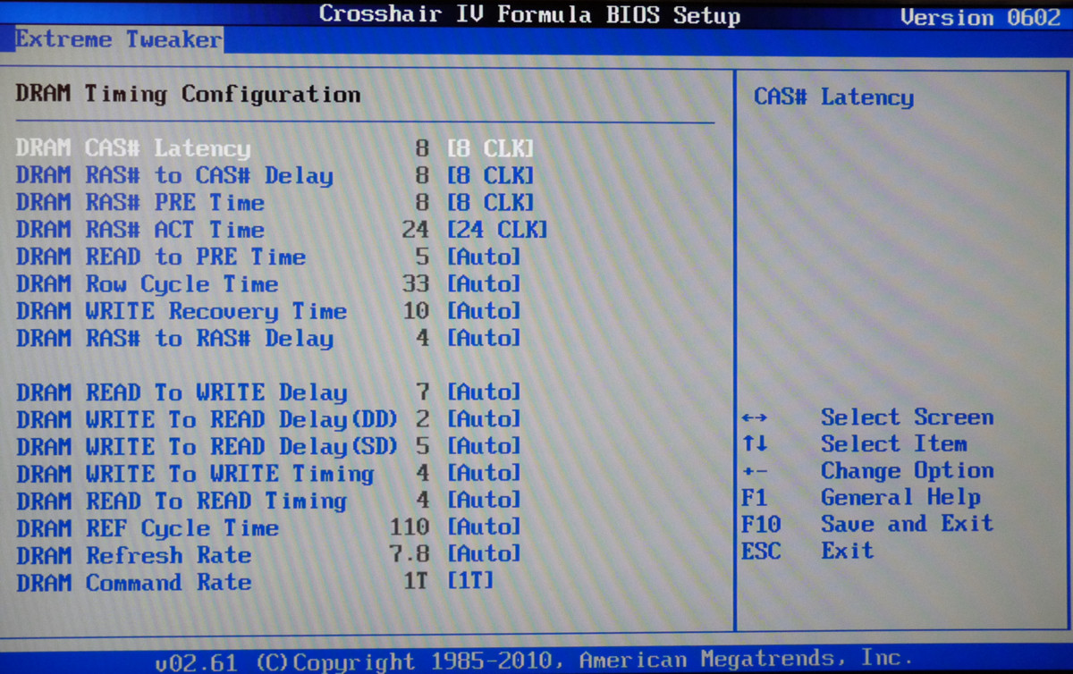Select the DRAM RAS# PRE Time label
The width and height of the screenshot is (1073, 674).
click(140, 202)
